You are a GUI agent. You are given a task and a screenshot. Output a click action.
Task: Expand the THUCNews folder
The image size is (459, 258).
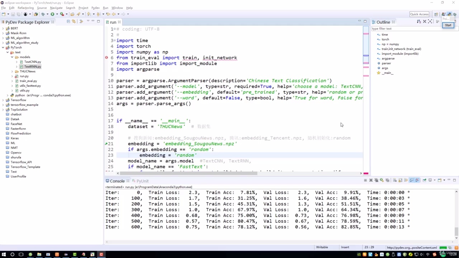click(13, 71)
